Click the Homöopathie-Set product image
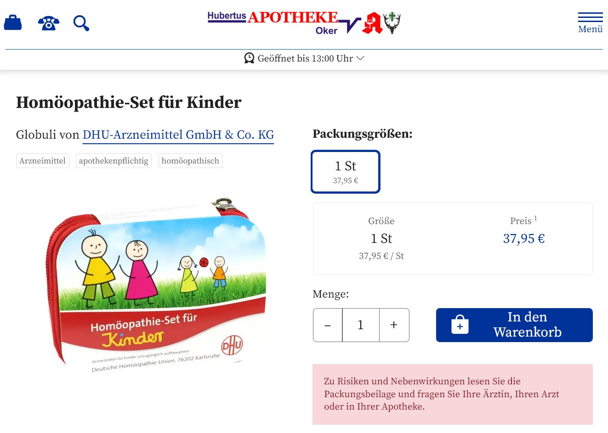 156,285
